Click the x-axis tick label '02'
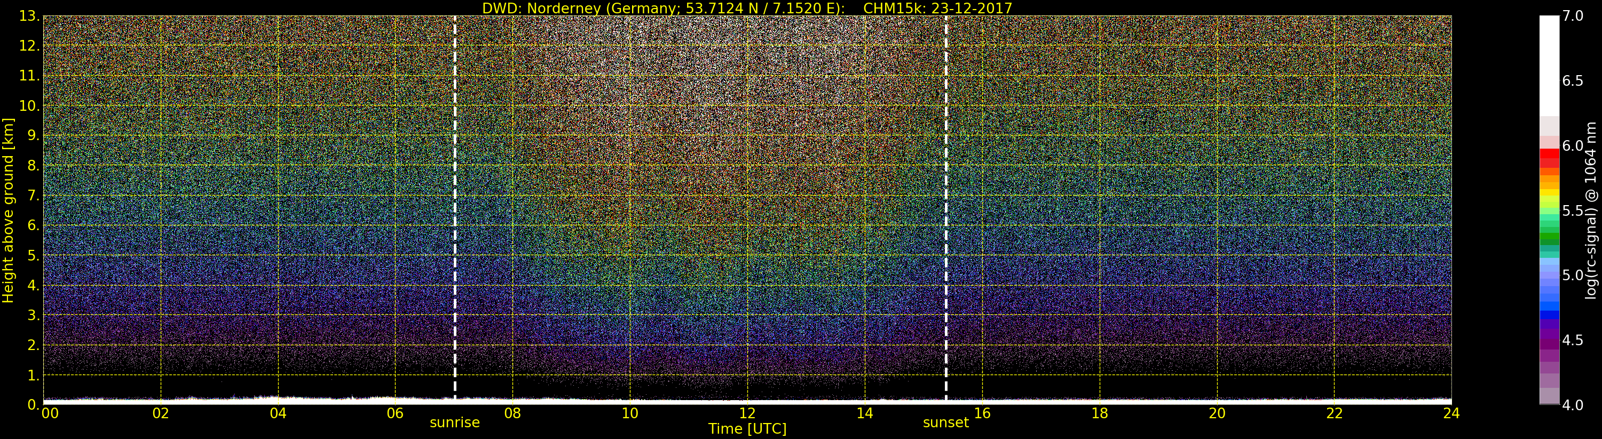The image size is (1602, 439). pyautogui.click(x=161, y=413)
